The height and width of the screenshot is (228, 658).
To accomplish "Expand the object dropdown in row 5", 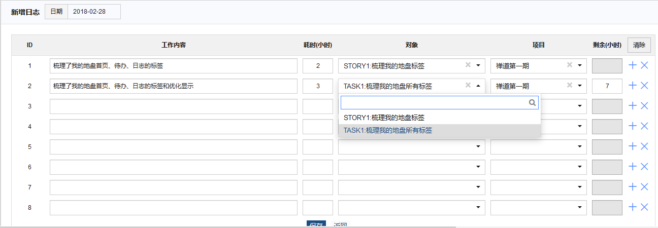I will (478, 147).
